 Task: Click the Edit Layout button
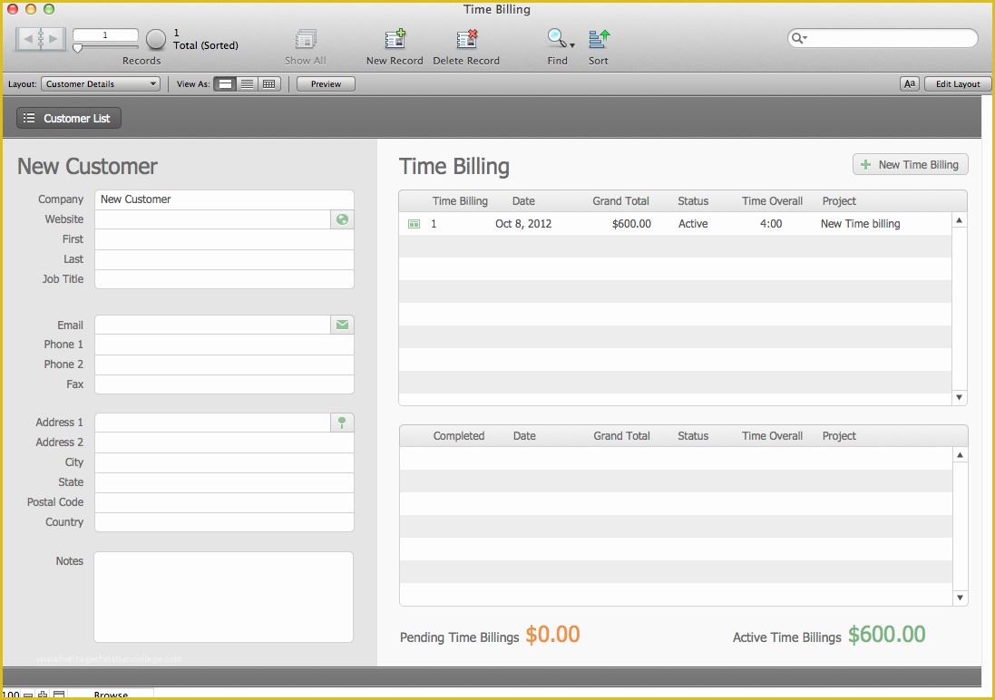point(958,83)
